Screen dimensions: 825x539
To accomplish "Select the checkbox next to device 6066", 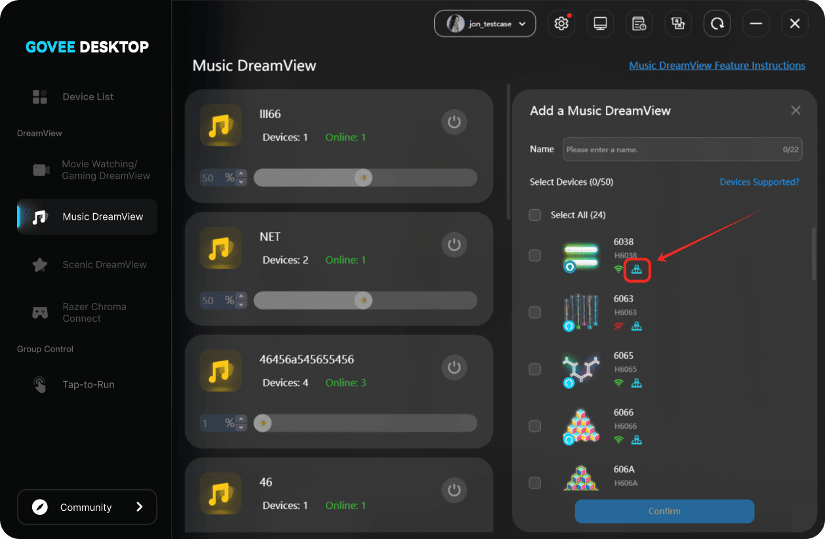I will (535, 426).
